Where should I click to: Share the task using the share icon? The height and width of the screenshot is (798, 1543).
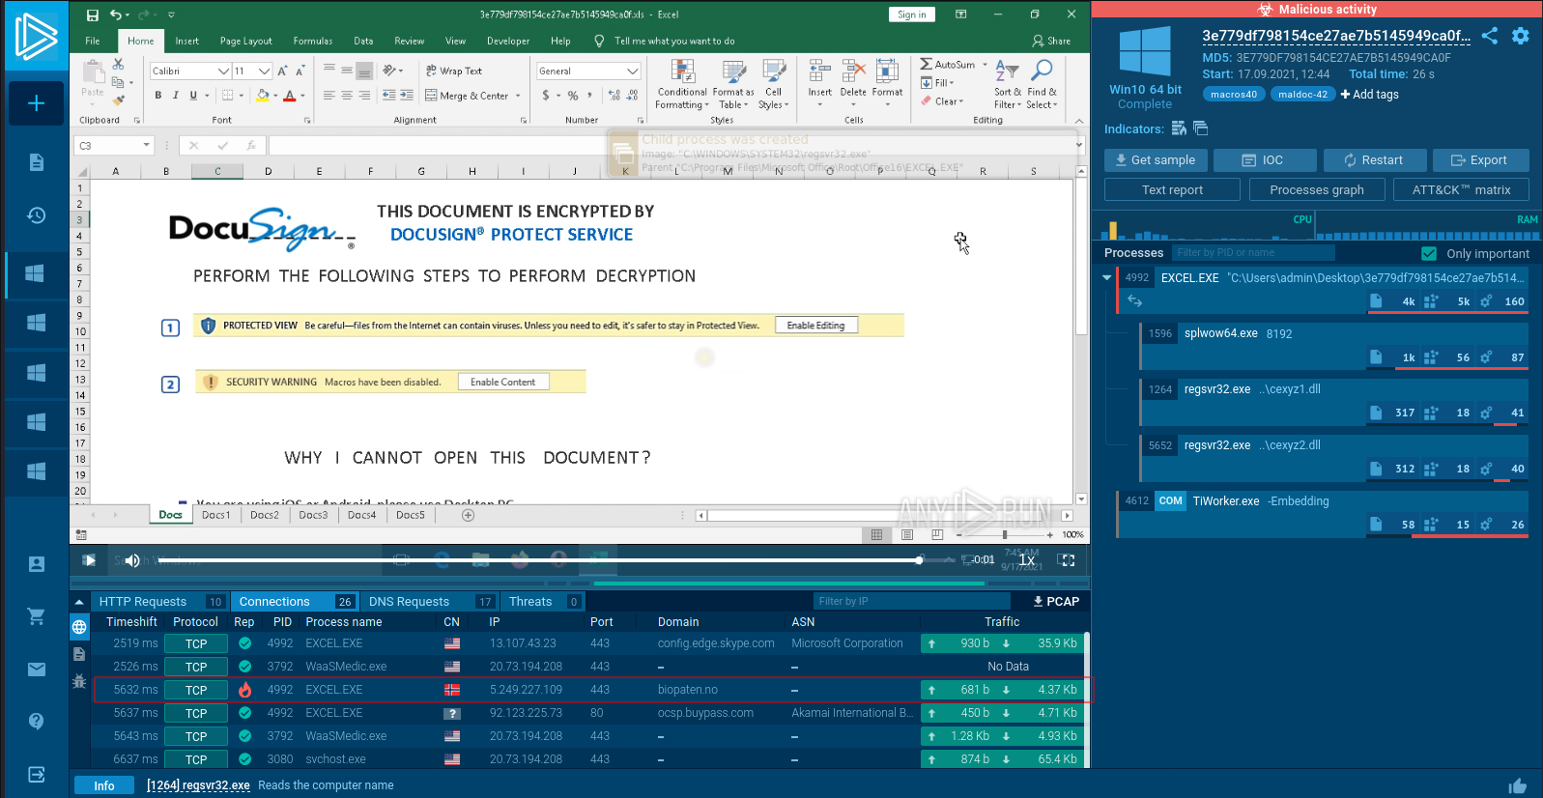point(1490,36)
